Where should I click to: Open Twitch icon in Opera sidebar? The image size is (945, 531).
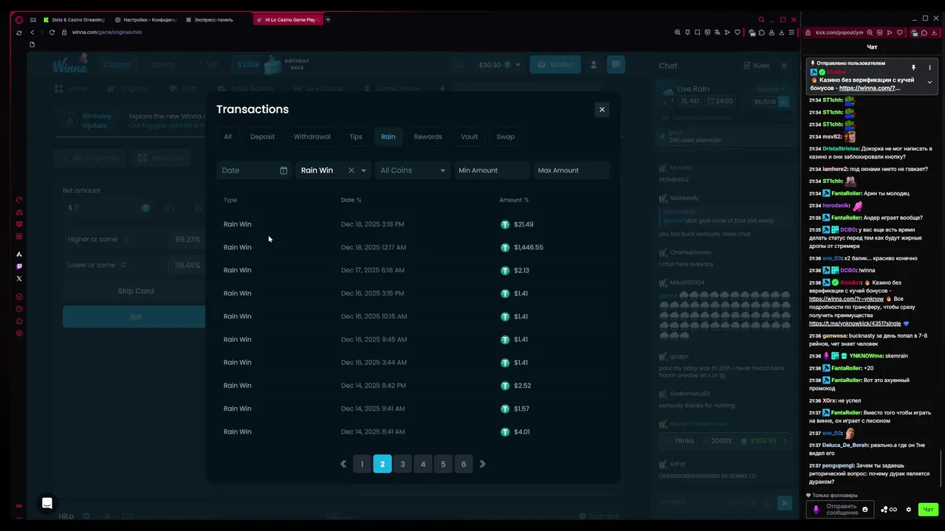[x=19, y=266]
